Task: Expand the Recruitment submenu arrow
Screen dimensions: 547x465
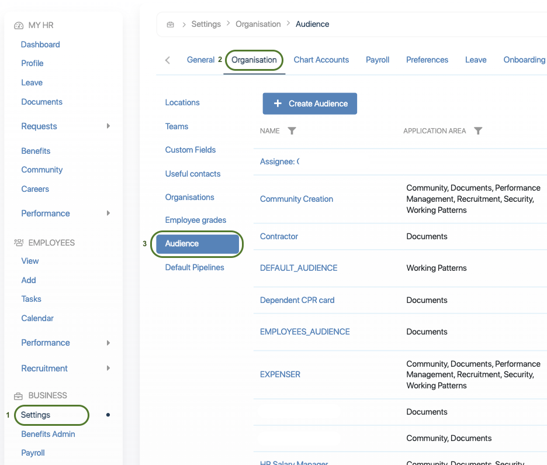Action: (108, 368)
